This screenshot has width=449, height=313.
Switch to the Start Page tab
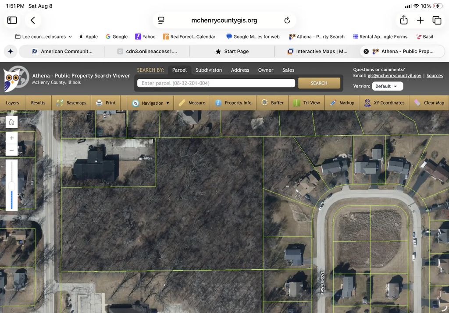coord(232,52)
